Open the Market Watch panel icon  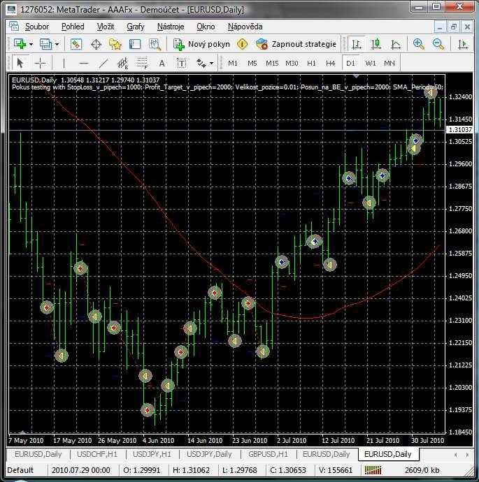[76, 44]
